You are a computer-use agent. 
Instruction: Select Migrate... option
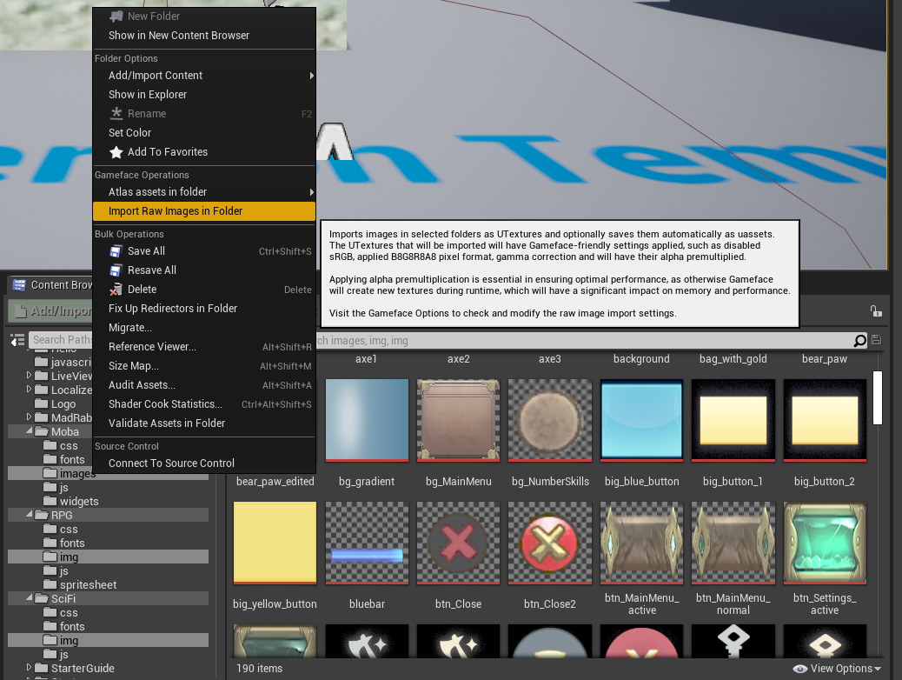click(203, 328)
